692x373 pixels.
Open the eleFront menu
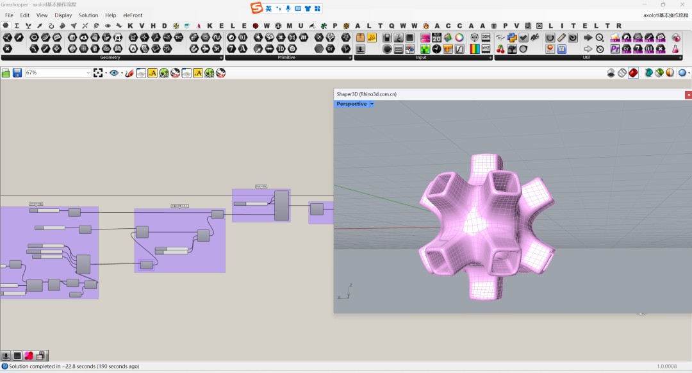tap(133, 15)
